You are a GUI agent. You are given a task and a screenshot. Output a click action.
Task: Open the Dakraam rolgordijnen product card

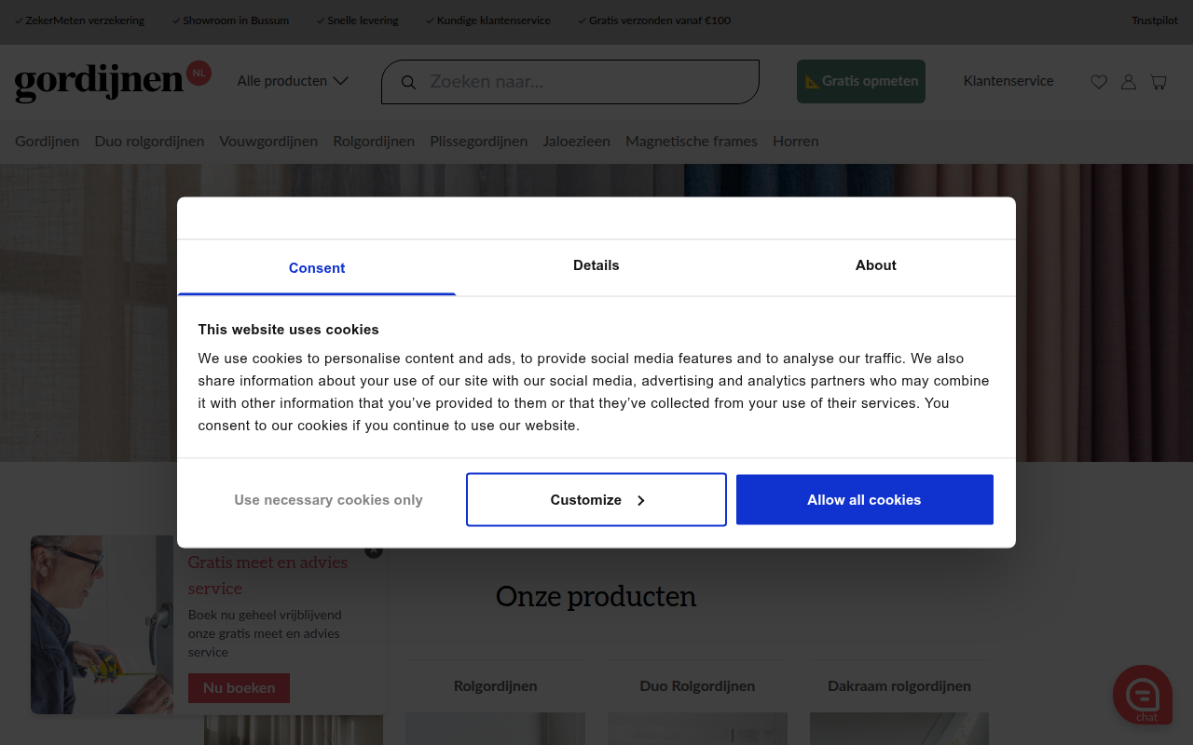[x=899, y=702]
